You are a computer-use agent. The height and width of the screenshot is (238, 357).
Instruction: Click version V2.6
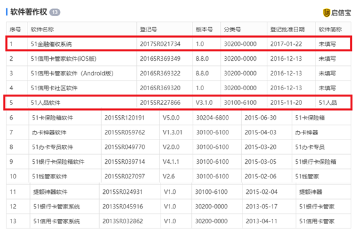(168, 177)
